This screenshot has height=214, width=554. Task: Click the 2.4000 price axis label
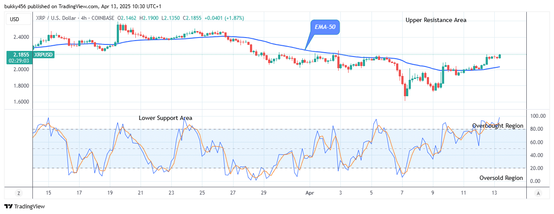point(22,37)
